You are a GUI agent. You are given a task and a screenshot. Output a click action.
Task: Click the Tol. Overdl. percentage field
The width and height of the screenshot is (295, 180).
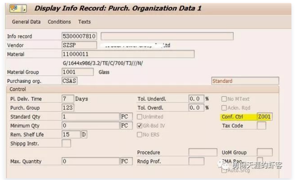(x=196, y=108)
